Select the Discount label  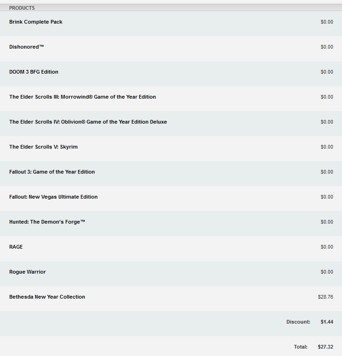(298, 322)
